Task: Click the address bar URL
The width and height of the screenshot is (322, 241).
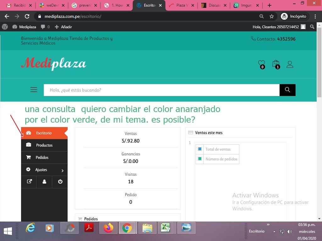Action: coord(73,16)
